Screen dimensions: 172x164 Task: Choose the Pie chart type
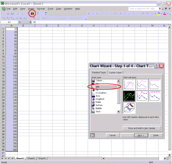point(97,90)
